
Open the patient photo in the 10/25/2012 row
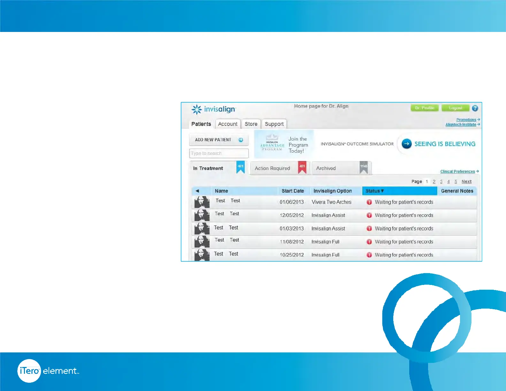[x=202, y=255]
